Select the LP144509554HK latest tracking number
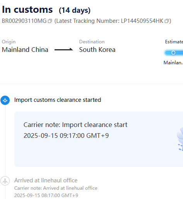Screen dimensions: 183x199 coord(142,21)
